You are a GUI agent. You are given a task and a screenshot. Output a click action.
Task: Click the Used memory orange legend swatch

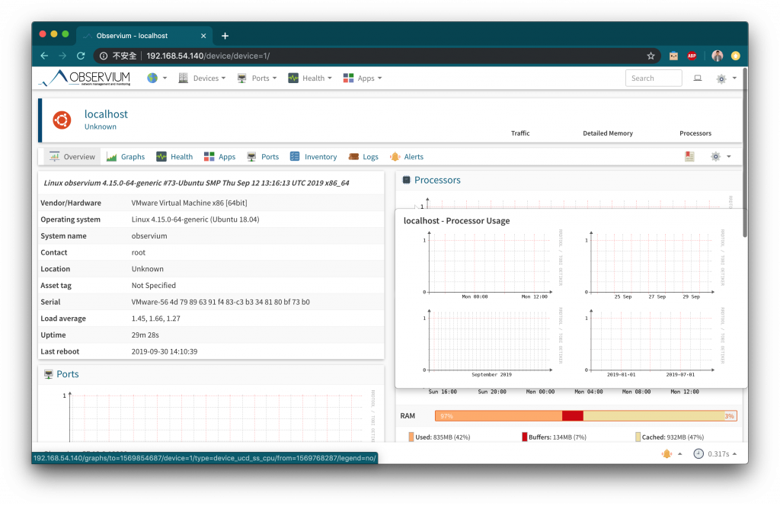[411, 437]
